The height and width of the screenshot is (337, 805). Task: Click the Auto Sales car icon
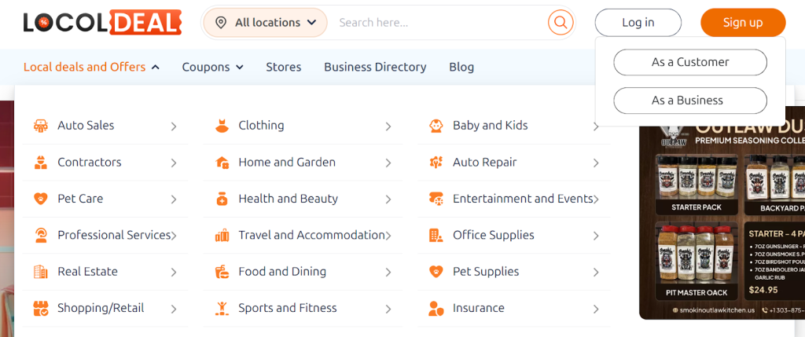click(x=41, y=126)
